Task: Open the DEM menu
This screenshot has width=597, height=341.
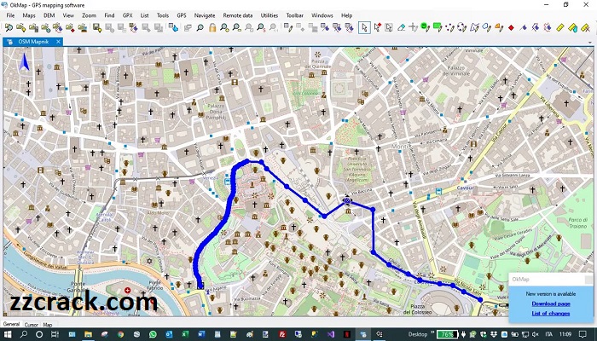Action: (49, 15)
